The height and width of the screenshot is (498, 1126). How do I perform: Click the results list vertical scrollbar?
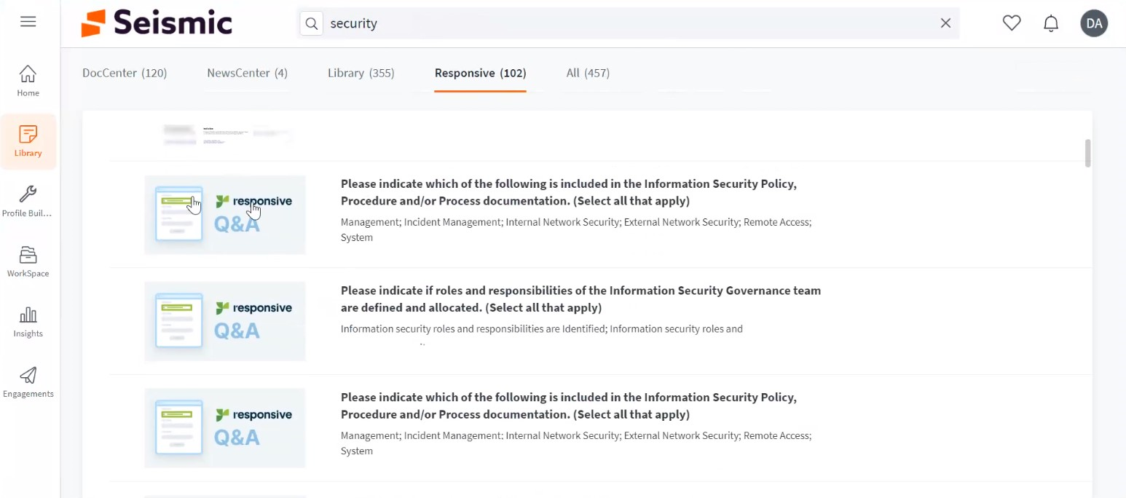(1088, 153)
